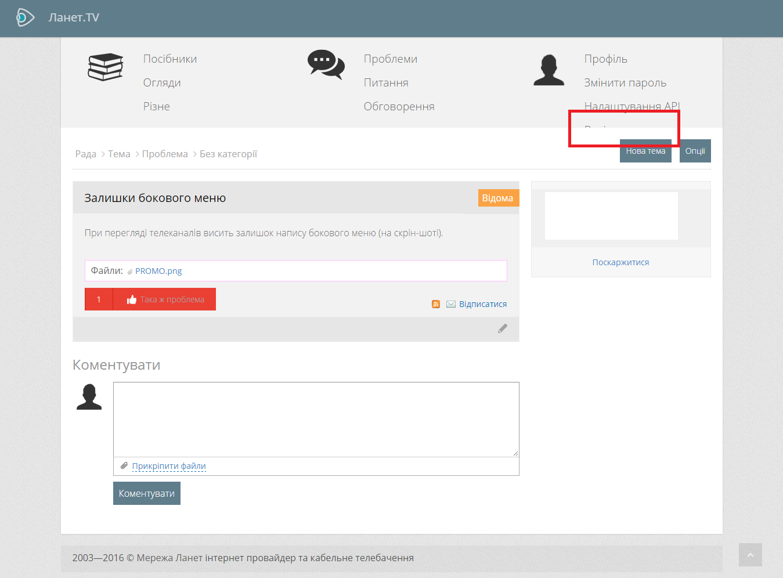Viewport: 783px width, 578px height.
Task: Click the pencil edit icon
Action: [x=503, y=328]
